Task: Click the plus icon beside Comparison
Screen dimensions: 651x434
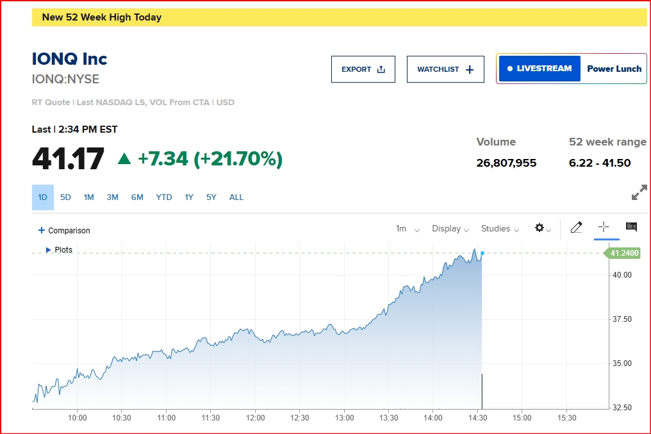Action: (x=42, y=231)
